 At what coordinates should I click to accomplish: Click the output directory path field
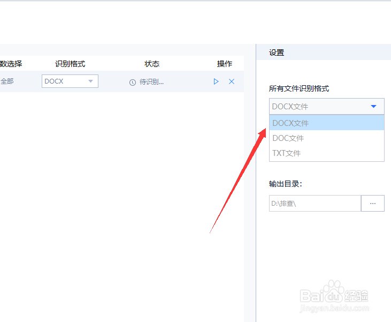[315, 204]
